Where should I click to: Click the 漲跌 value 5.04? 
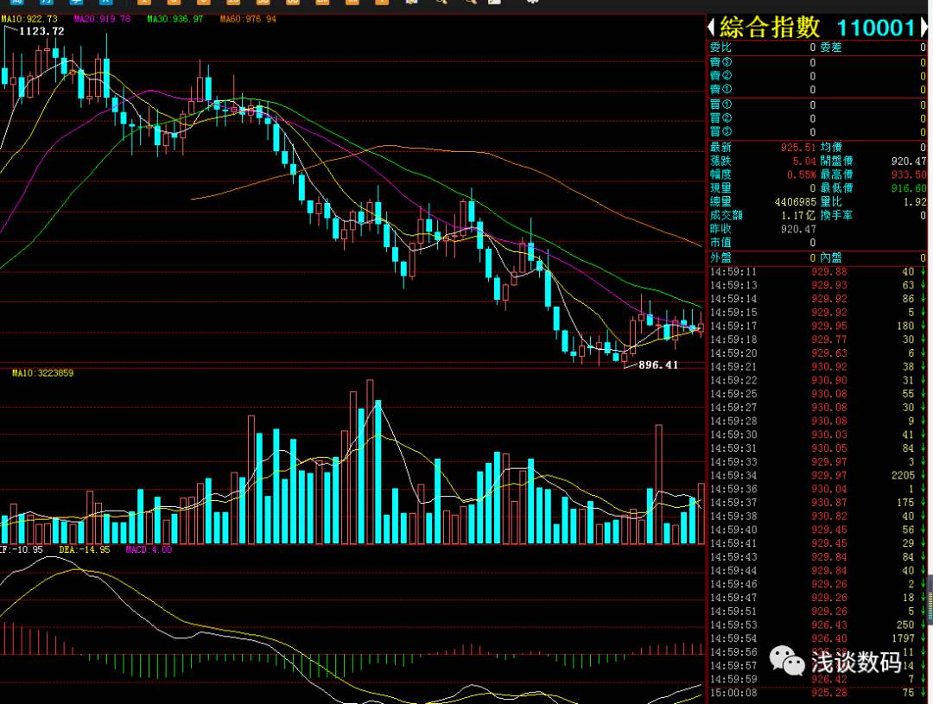pyautogui.click(x=804, y=162)
